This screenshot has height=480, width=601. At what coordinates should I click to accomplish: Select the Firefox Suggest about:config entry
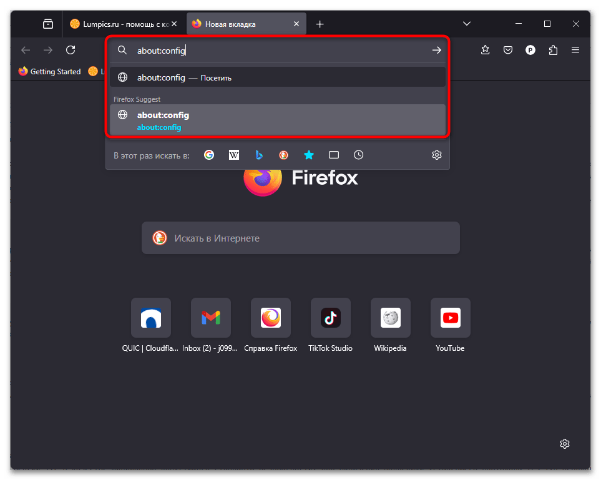pyautogui.click(x=278, y=120)
